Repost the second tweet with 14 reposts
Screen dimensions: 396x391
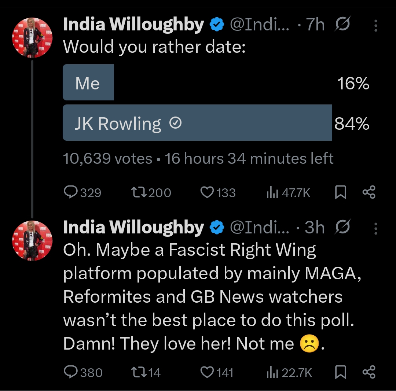(139, 372)
